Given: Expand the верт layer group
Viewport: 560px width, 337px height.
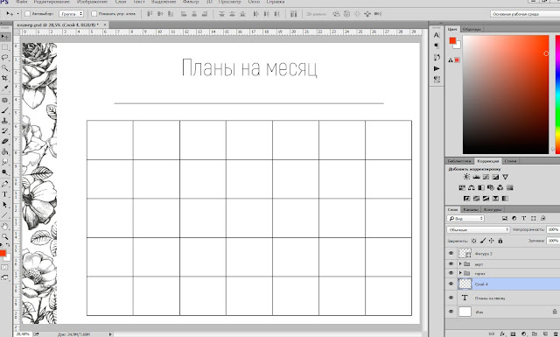Looking at the screenshot, I should click(x=460, y=263).
